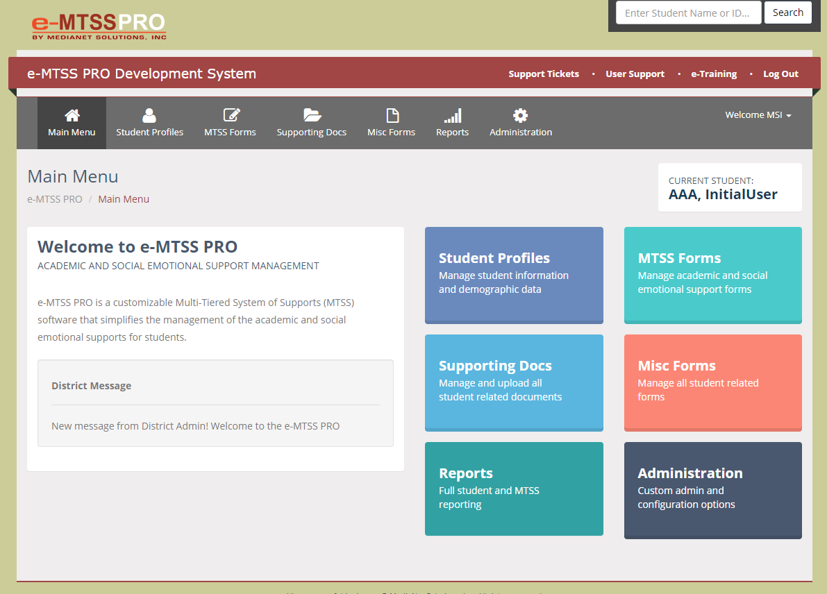Click the District Message heading
The width and height of the screenshot is (827, 594).
tap(91, 386)
